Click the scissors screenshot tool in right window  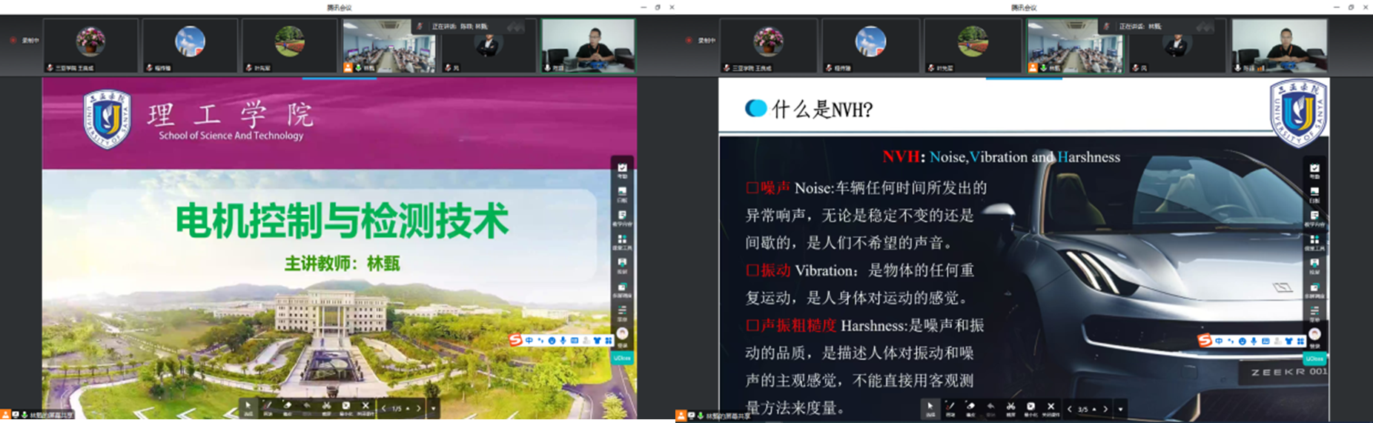(1010, 408)
